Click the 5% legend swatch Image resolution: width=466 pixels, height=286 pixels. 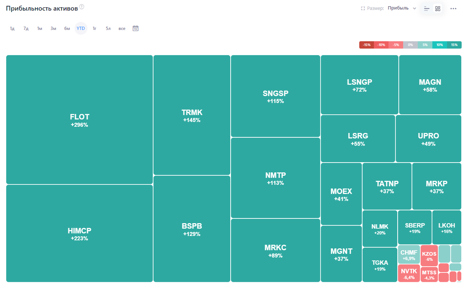(425, 45)
